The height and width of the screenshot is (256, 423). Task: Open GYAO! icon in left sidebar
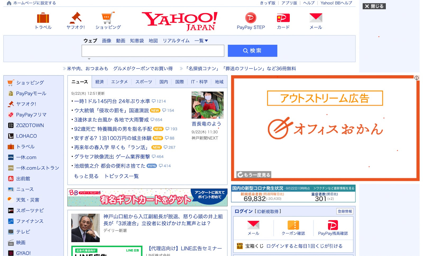coord(11,253)
